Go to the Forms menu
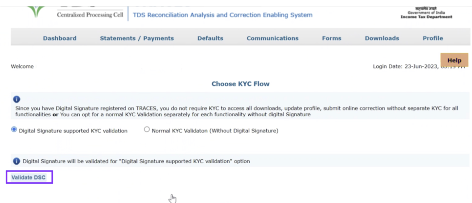 [x=332, y=38]
